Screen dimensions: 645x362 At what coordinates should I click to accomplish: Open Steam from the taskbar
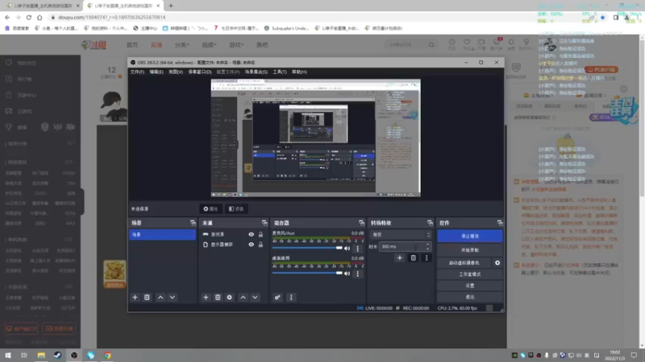coord(57,355)
